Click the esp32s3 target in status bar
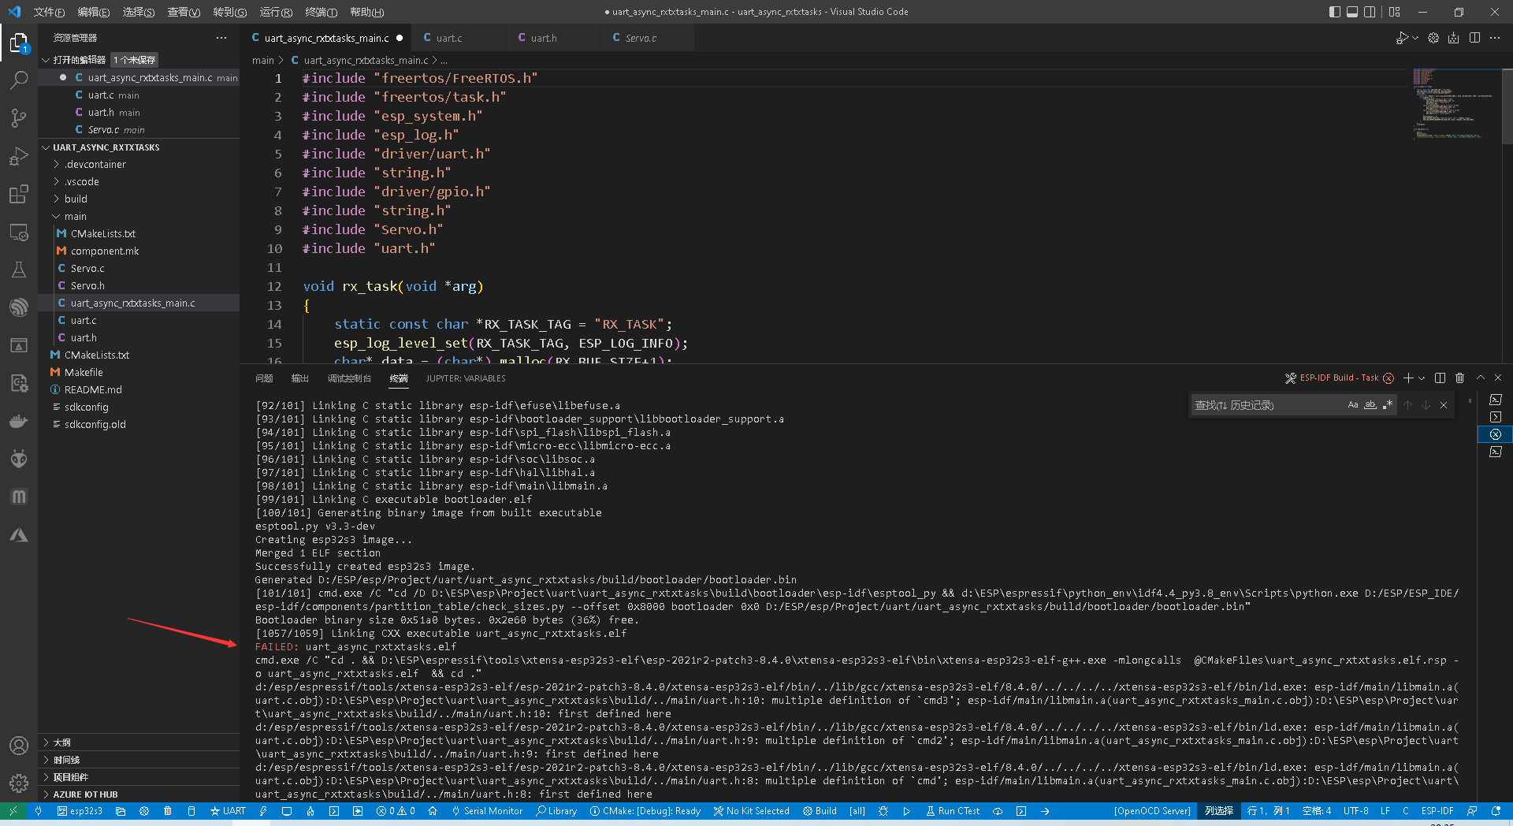 80,811
